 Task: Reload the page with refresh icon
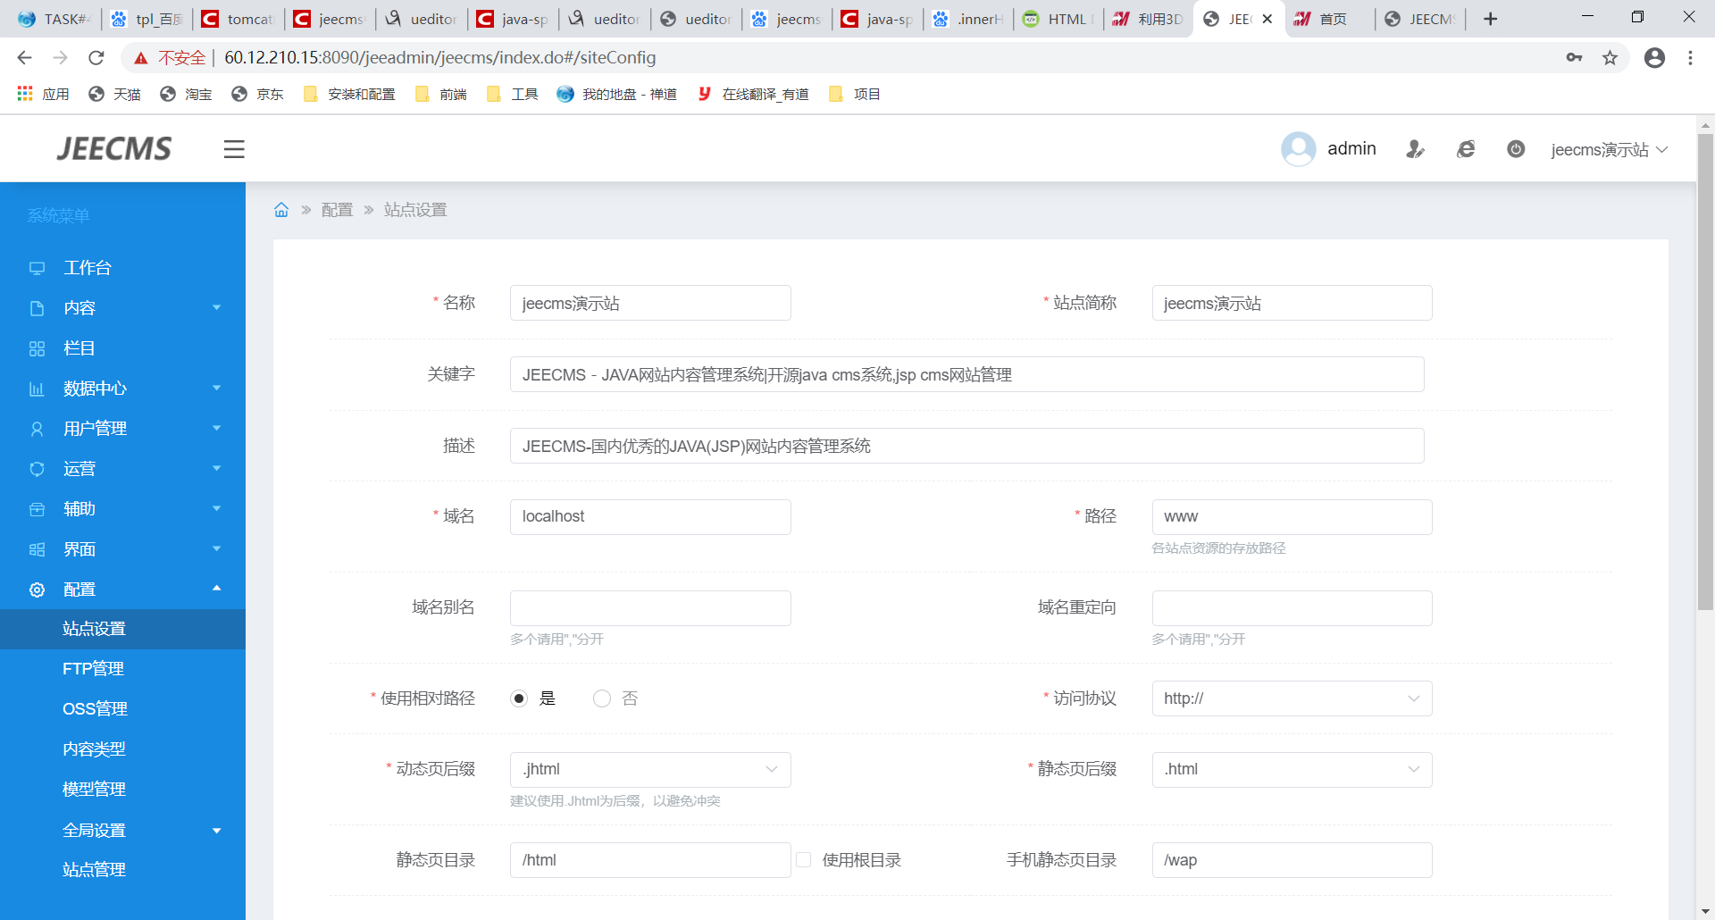[x=96, y=58]
